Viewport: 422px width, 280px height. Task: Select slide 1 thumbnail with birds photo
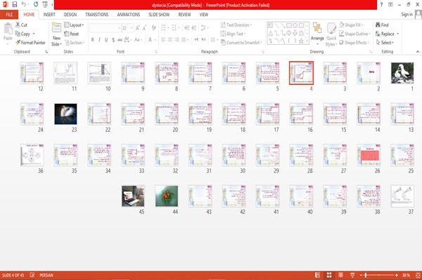point(402,73)
